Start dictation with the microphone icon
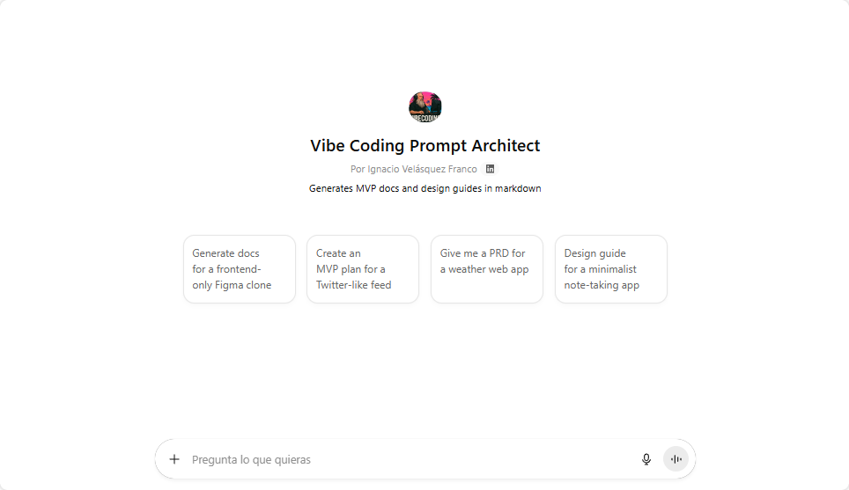Image resolution: width=849 pixels, height=490 pixels. [x=646, y=459]
